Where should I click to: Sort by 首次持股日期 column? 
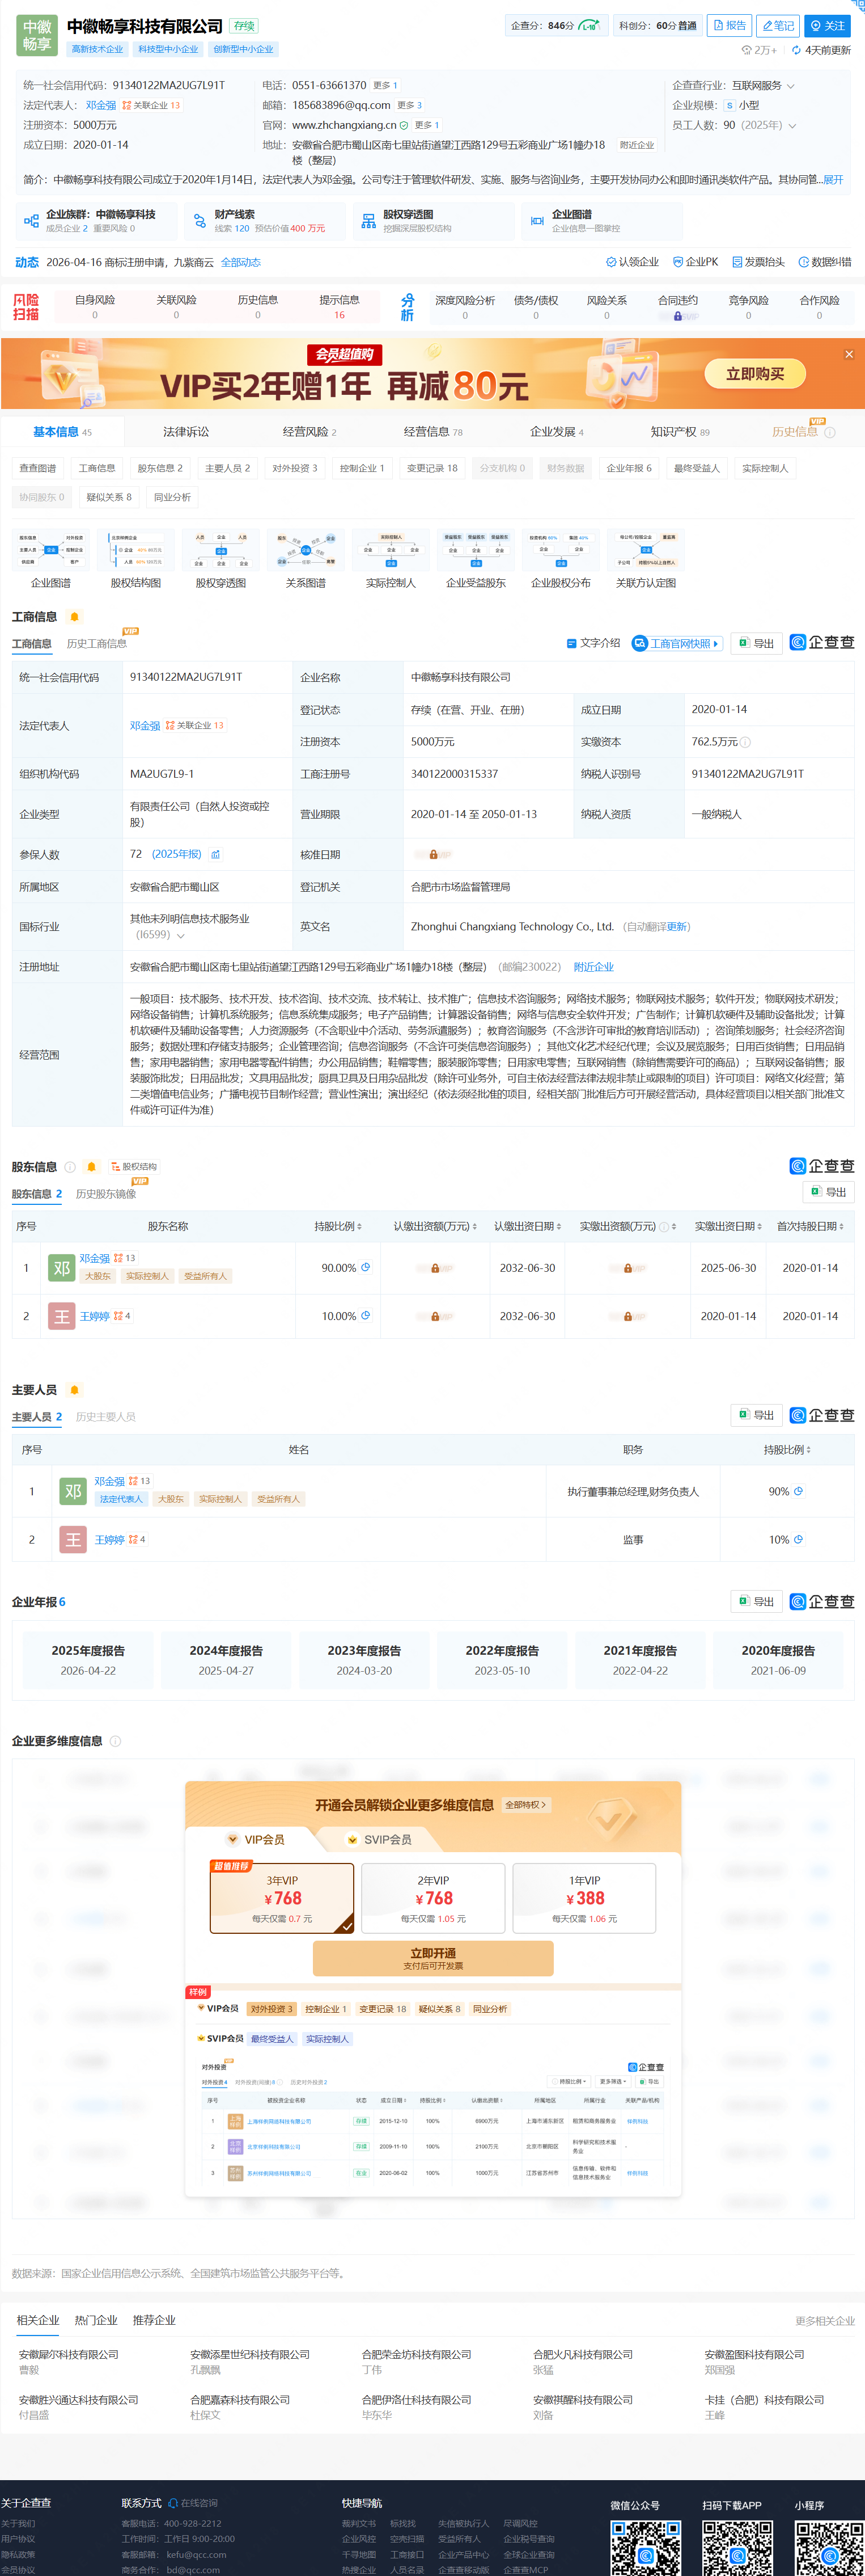pyautogui.click(x=810, y=1226)
